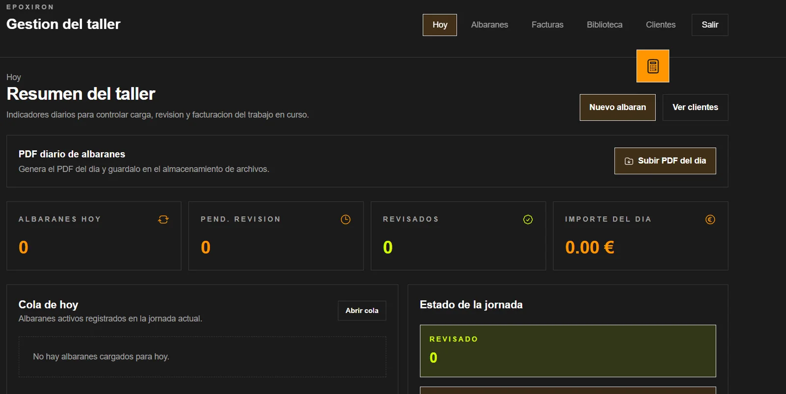Log out with the Salir button

point(710,25)
